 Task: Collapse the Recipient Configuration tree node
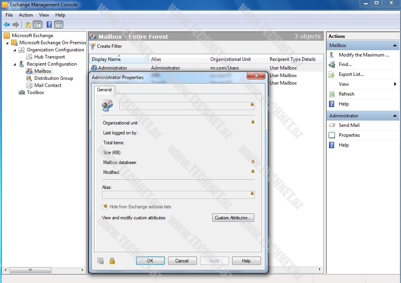(x=15, y=64)
